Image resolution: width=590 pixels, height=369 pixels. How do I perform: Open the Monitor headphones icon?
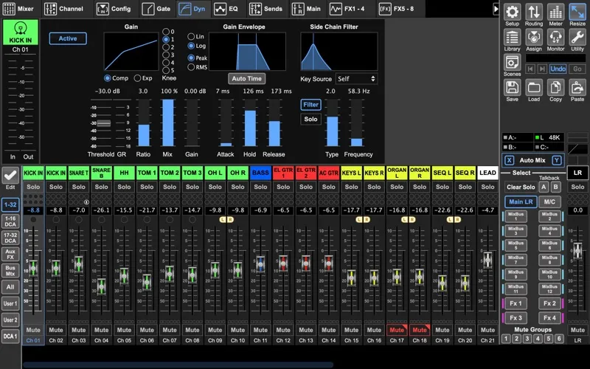(555, 37)
